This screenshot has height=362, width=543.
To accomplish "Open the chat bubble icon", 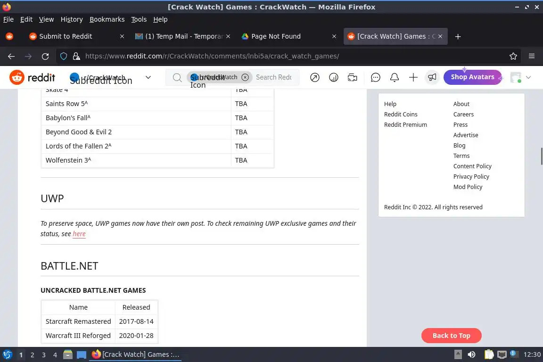I will point(375,77).
